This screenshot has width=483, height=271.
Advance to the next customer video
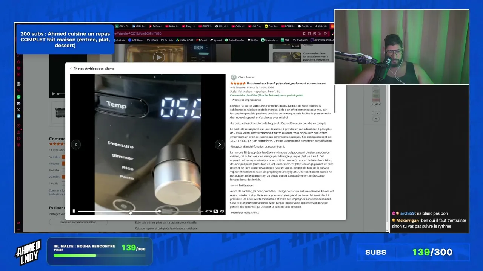click(220, 145)
